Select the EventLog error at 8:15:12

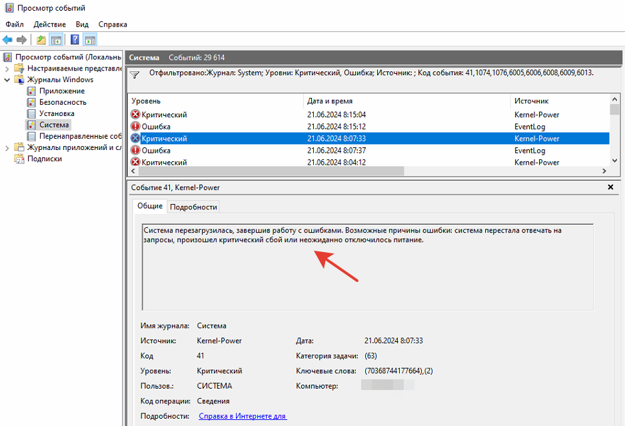(368, 127)
